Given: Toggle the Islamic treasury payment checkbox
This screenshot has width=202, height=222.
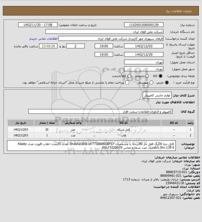Looking at the screenshot, I should pos(127,82).
